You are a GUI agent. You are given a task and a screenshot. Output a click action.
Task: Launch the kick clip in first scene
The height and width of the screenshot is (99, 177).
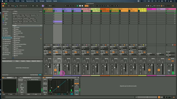click(x=54, y=11)
